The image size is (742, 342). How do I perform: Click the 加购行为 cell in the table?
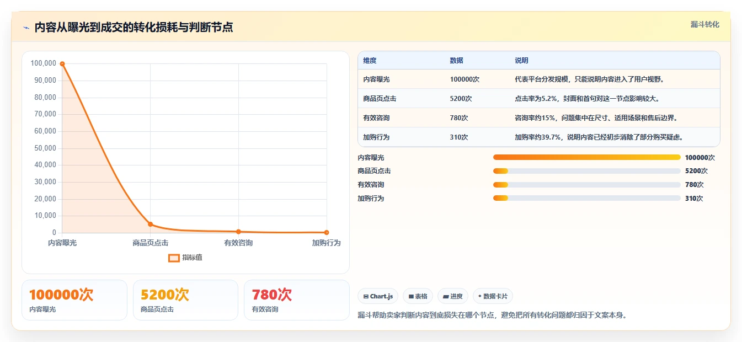(x=376, y=137)
